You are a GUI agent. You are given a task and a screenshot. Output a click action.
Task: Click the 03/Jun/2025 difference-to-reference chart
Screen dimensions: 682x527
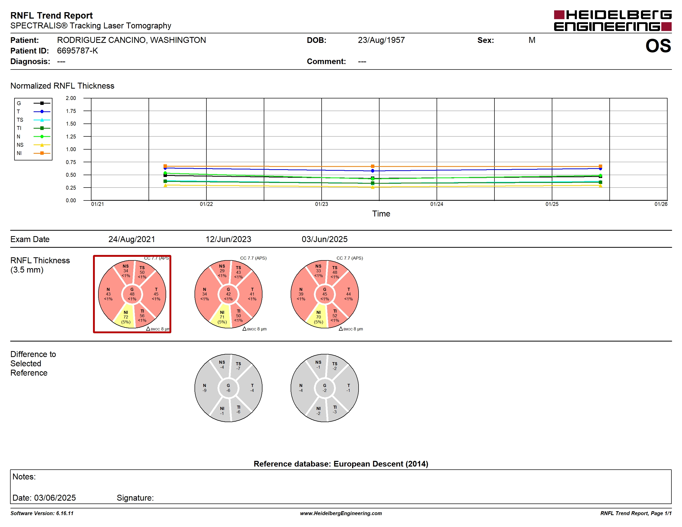click(x=324, y=388)
